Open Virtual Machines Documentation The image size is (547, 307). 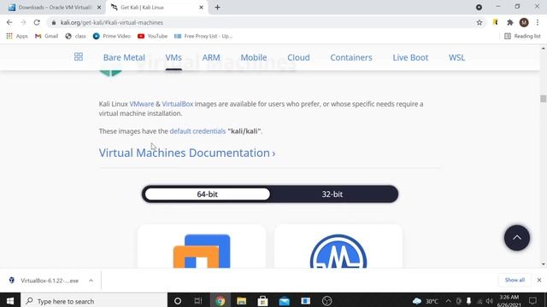(186, 153)
